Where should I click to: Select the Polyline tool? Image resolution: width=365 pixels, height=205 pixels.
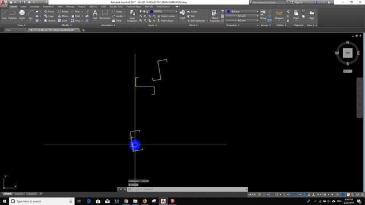pyautogui.click(x=13, y=14)
